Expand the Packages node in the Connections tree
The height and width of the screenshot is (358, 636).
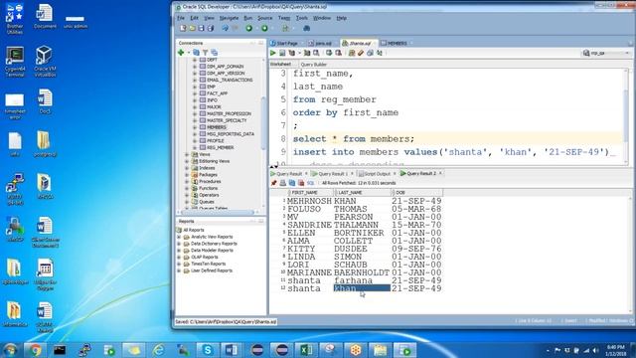(x=187, y=175)
